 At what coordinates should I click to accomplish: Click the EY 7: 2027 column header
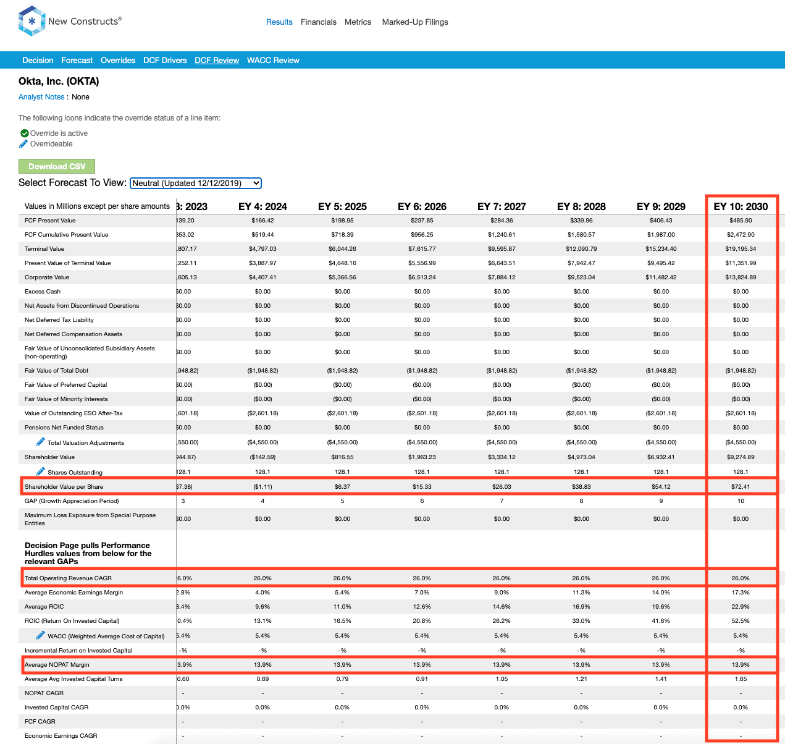502,206
